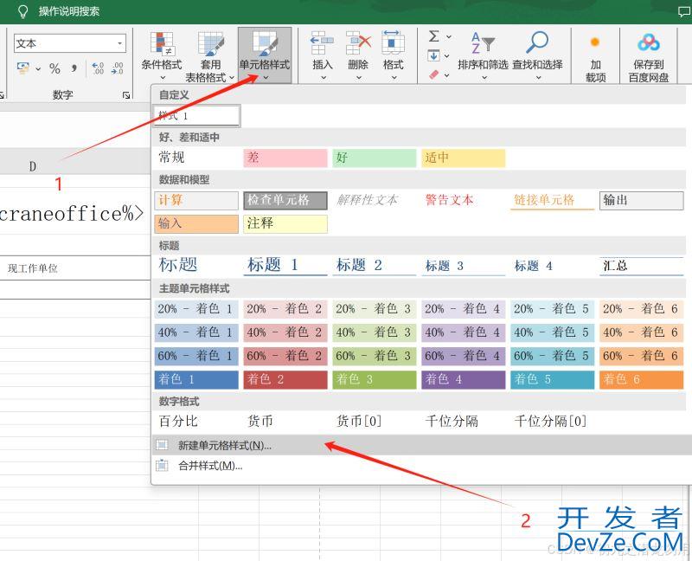Expand the 插入 dropdown arrow
The image size is (692, 561).
pyautogui.click(x=323, y=78)
